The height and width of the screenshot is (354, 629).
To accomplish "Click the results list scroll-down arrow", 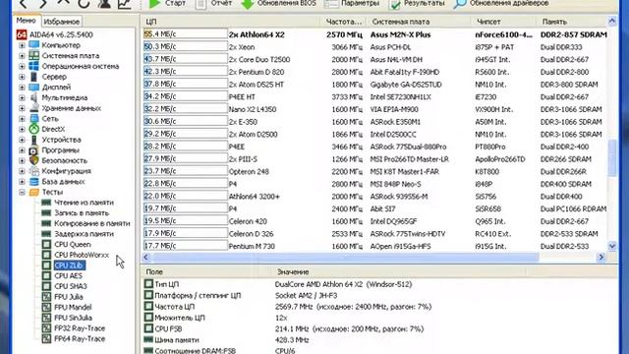I will coord(612,246).
